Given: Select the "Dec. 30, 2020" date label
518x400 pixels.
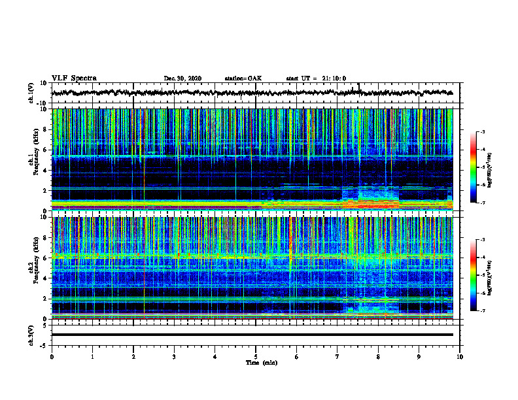Looking at the screenshot, I should click(182, 78).
